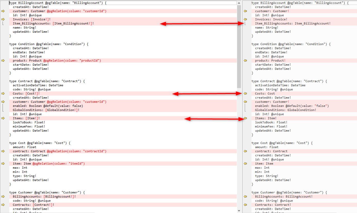This screenshot has width=357, height=213.
Task: Click the merge arrow beside "contract: Contract" in Cost
Action: click(x=4, y=151)
